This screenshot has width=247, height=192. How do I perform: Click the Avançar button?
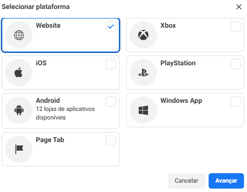pyautogui.click(x=226, y=181)
